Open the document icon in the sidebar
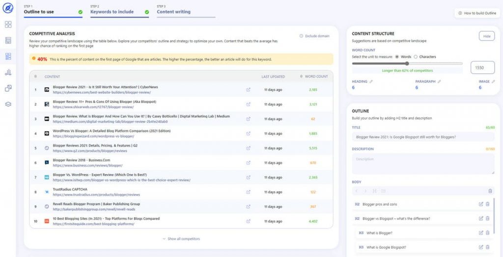The width and height of the screenshot is (503, 257). point(8,40)
